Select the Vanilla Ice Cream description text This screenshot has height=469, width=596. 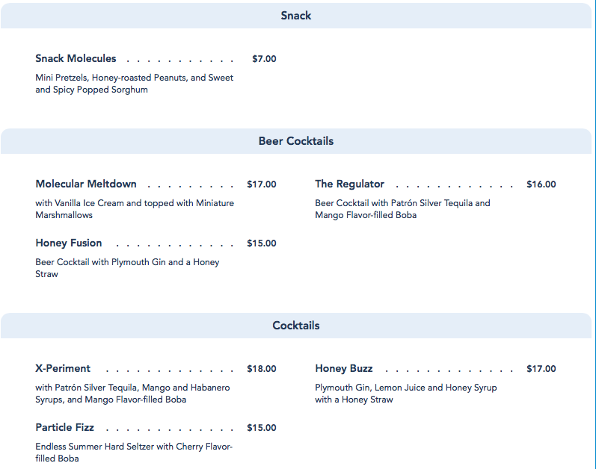click(135, 209)
